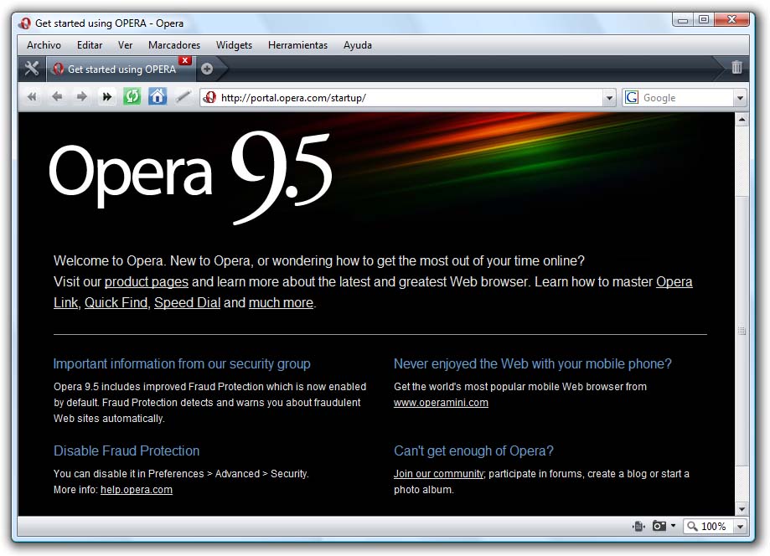
Task: Click the Rewind navigation button
Action: [x=32, y=96]
